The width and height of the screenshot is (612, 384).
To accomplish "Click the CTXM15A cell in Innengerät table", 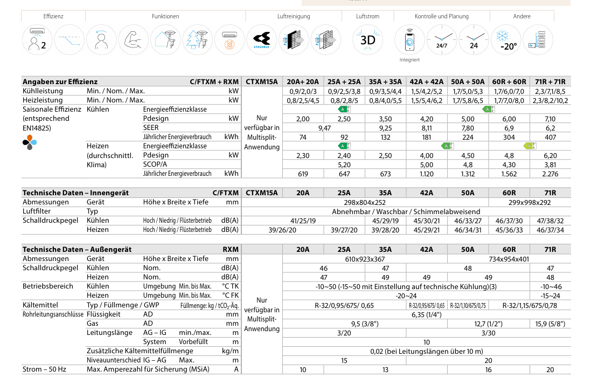I will pos(261,193).
